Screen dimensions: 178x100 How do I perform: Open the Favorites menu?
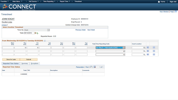coord(4,1)
